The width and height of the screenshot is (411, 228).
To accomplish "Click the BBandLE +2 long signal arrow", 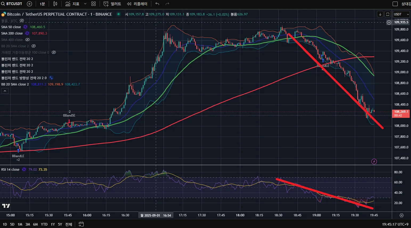I will coord(18,150).
